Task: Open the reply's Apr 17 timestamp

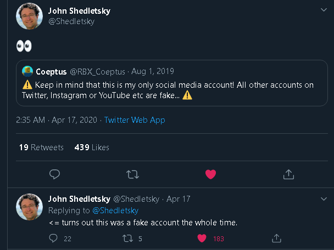Action: coord(178,198)
